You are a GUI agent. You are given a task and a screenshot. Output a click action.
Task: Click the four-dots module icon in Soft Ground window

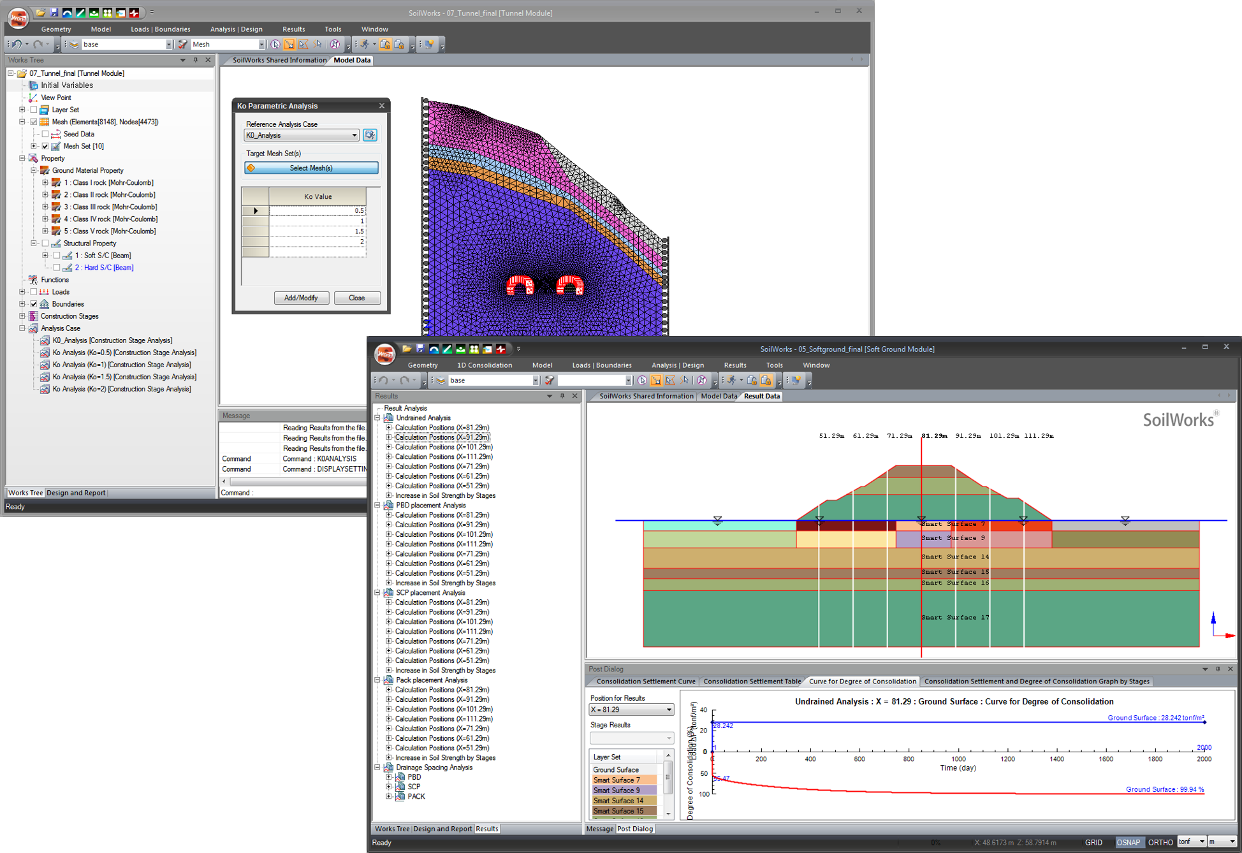point(474,349)
